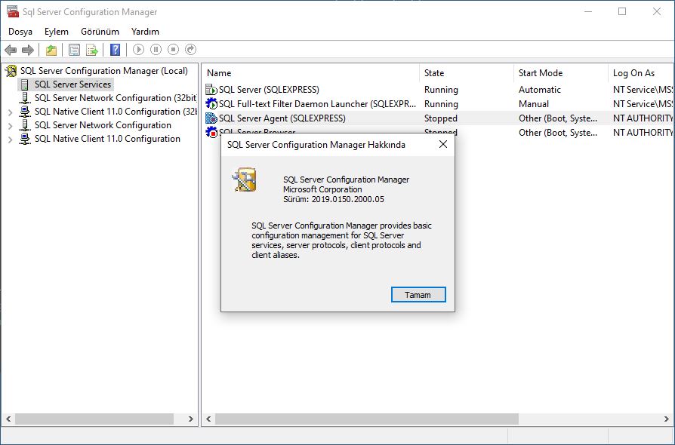The width and height of the screenshot is (675, 445).
Task: Click the tree pane horizontal scrollbar thumb
Action: (94, 419)
